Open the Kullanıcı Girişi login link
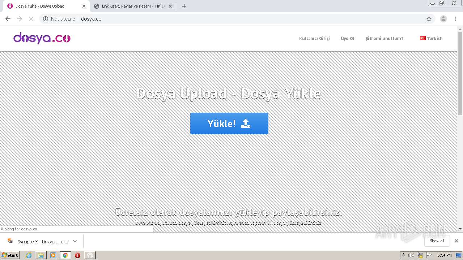Viewport: 463px width, 260px height. (x=314, y=39)
